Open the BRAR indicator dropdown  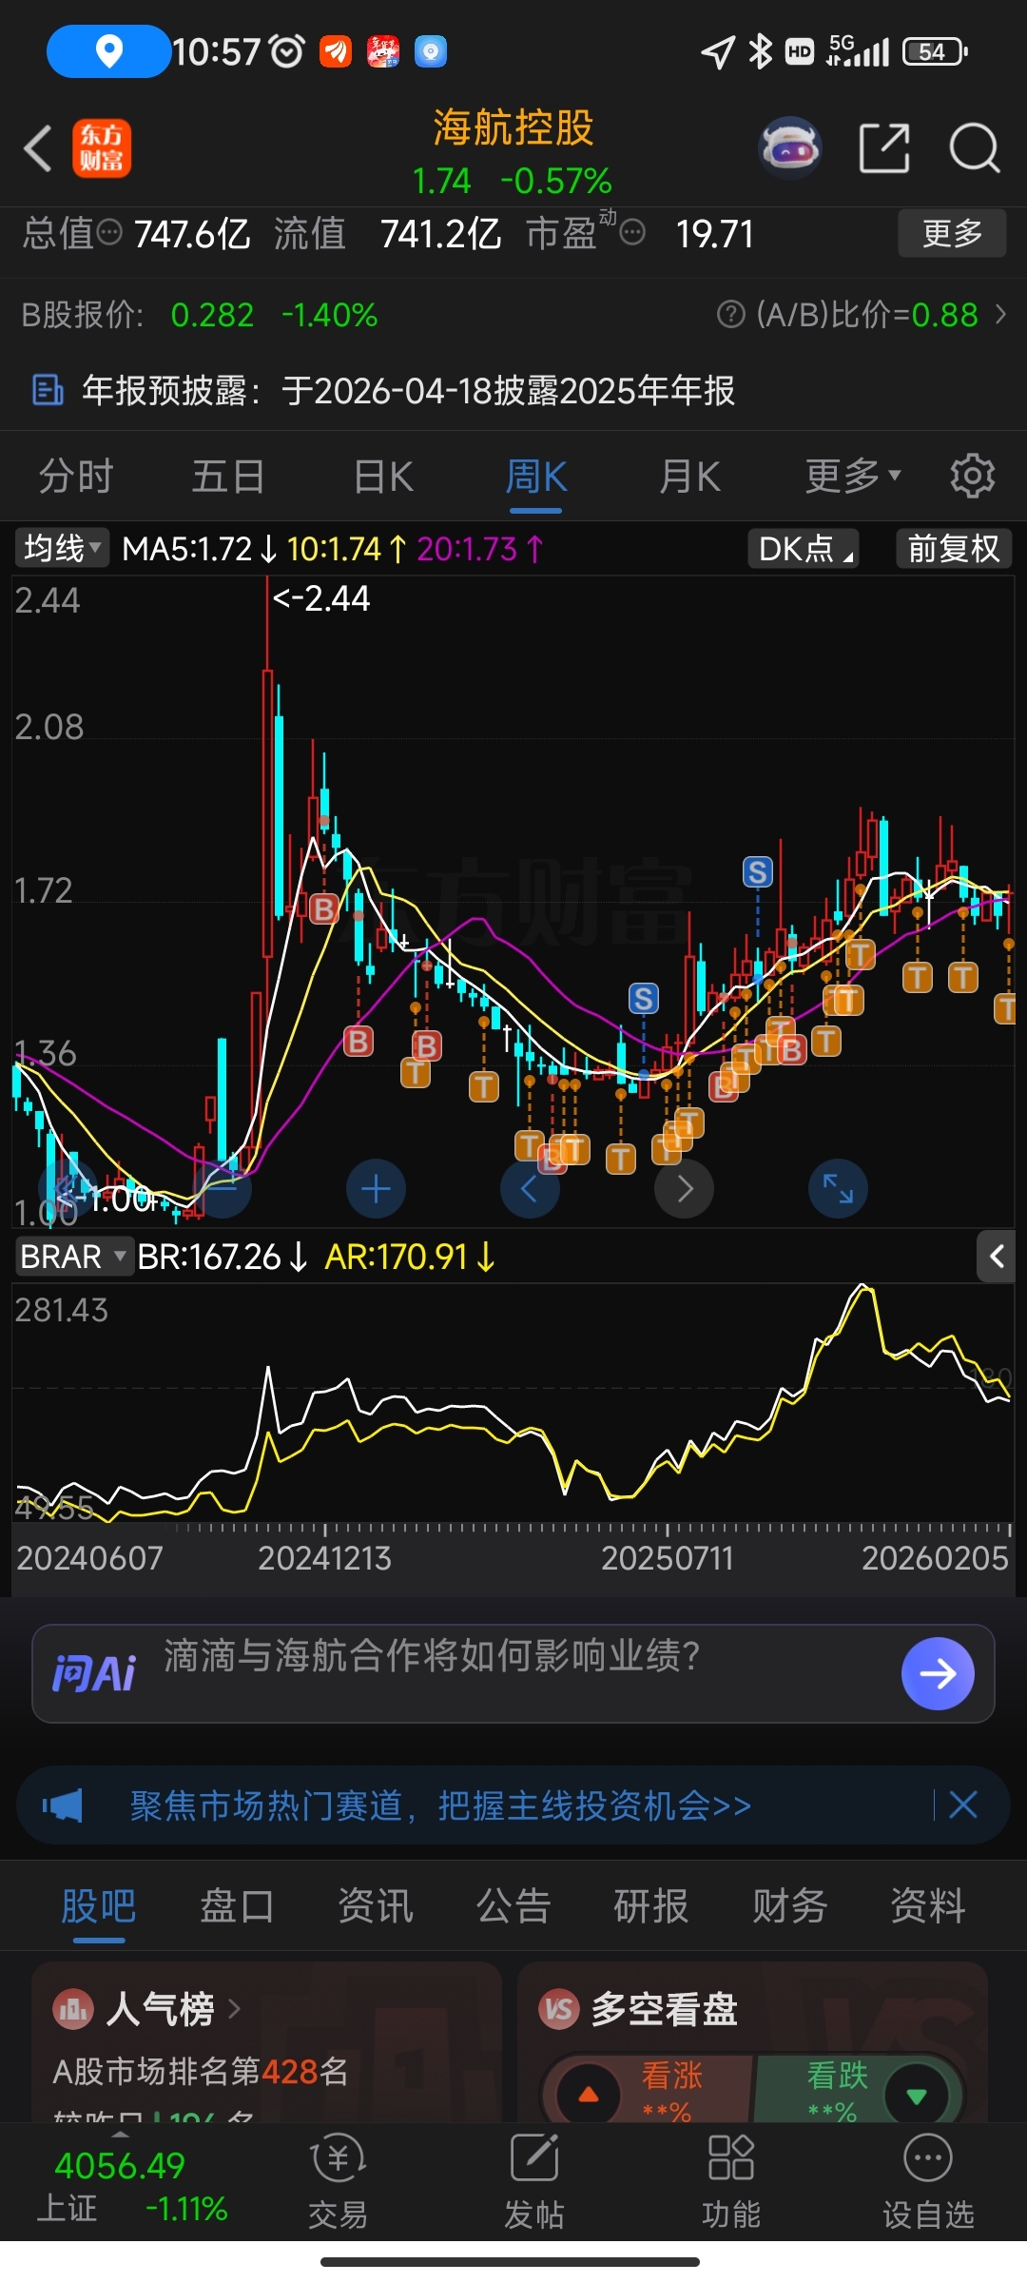pos(73,1257)
